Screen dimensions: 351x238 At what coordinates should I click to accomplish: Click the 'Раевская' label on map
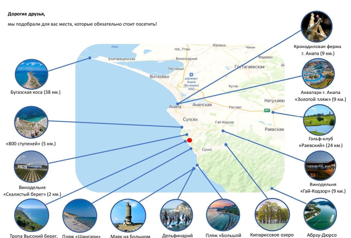pyautogui.click(x=274, y=129)
